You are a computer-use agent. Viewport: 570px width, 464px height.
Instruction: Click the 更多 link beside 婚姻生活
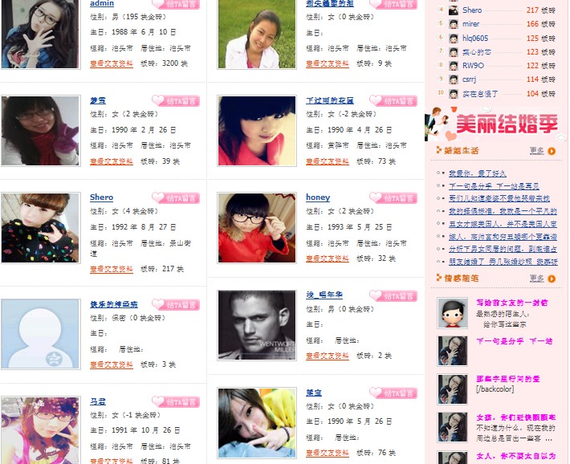536,150
